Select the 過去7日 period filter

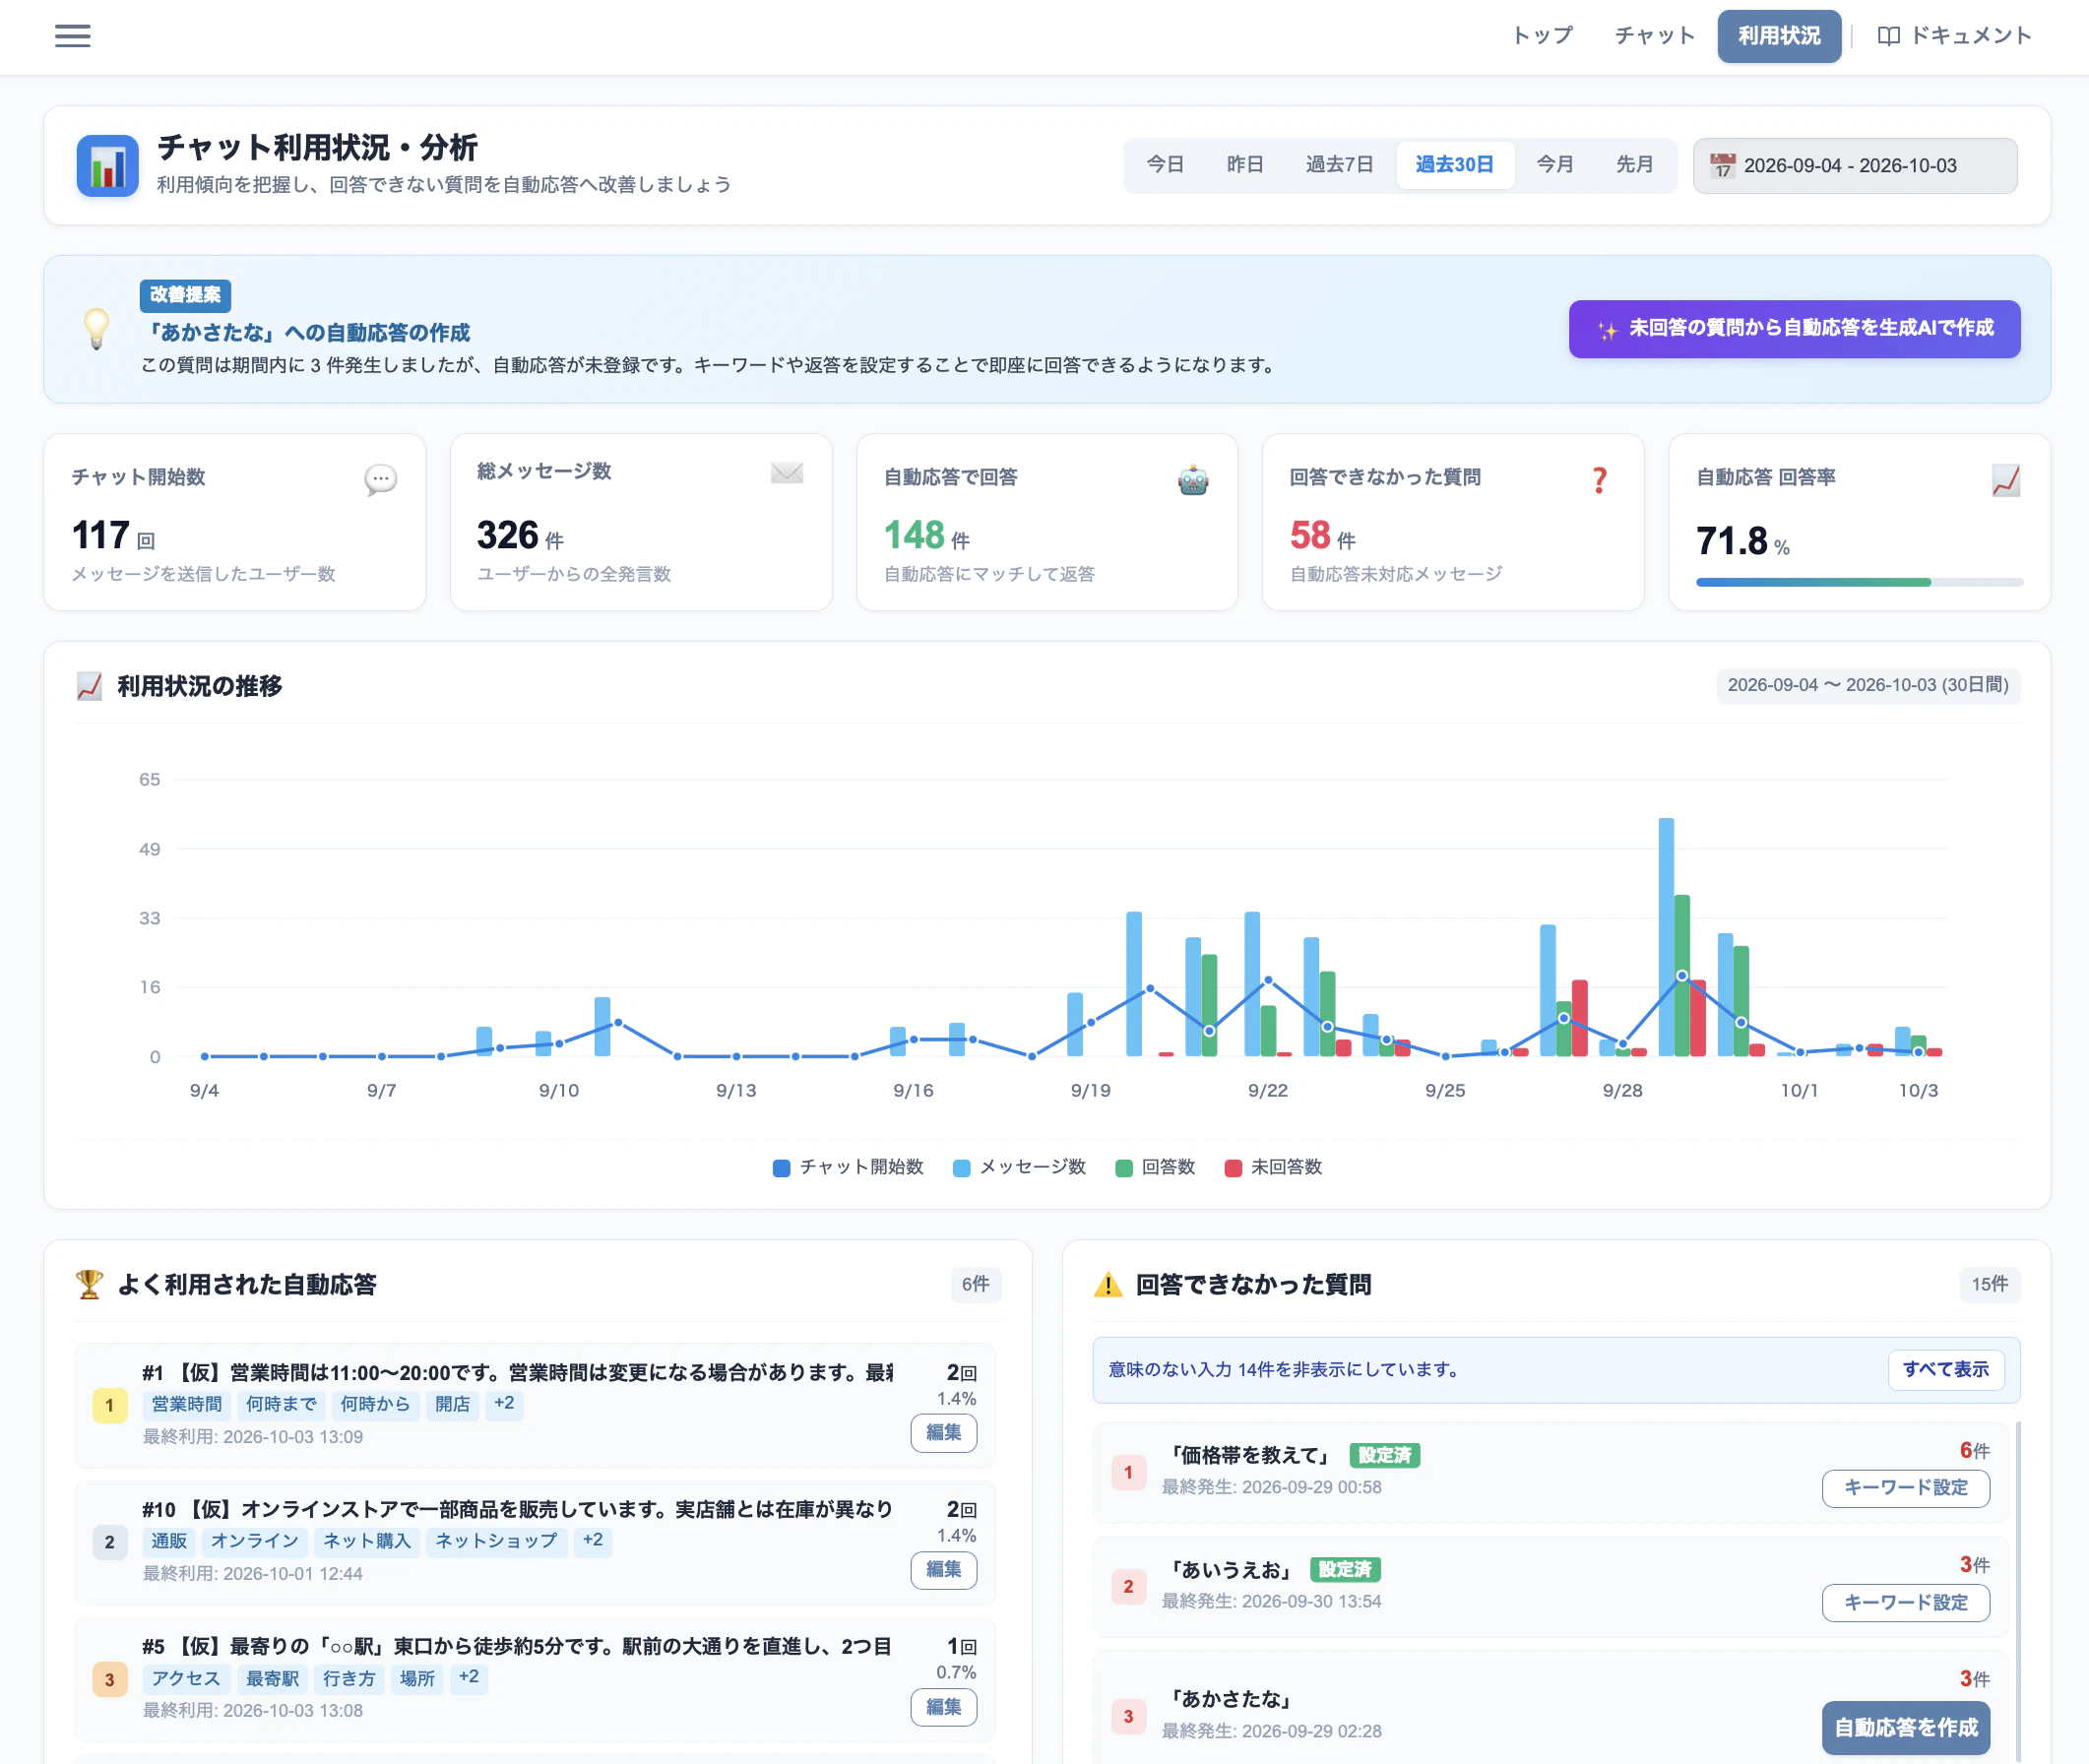[x=1339, y=165]
